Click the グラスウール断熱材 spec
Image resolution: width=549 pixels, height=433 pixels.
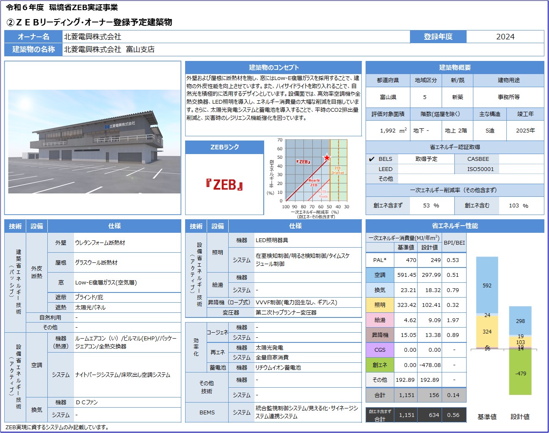click(96, 263)
